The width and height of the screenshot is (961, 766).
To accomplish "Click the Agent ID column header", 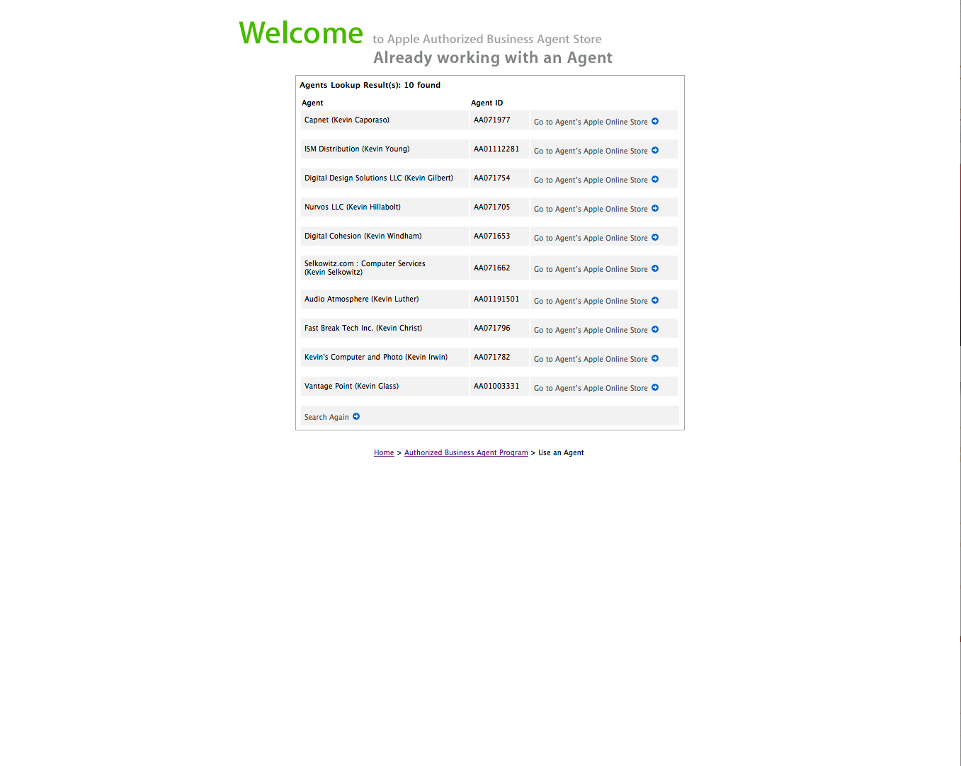I will point(487,103).
